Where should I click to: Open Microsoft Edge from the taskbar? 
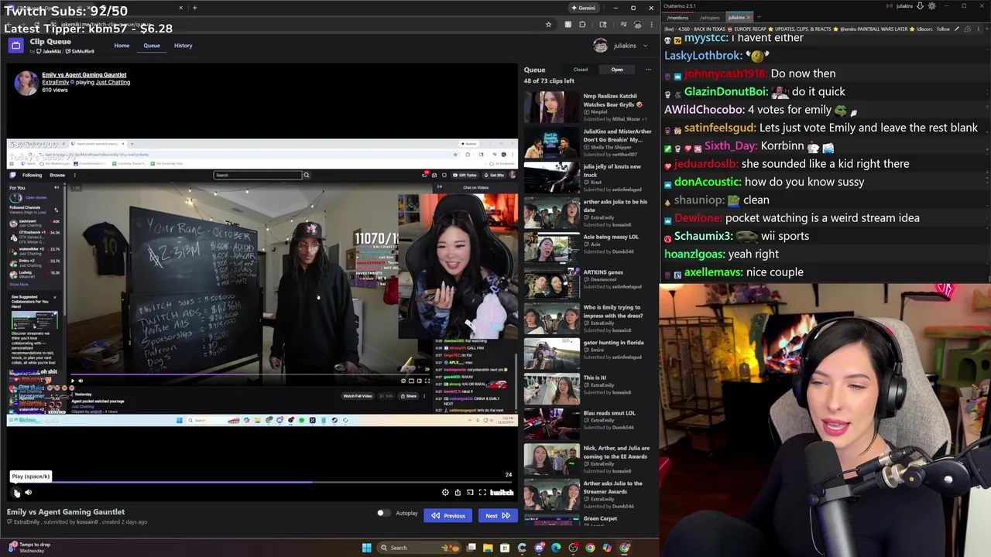click(556, 548)
